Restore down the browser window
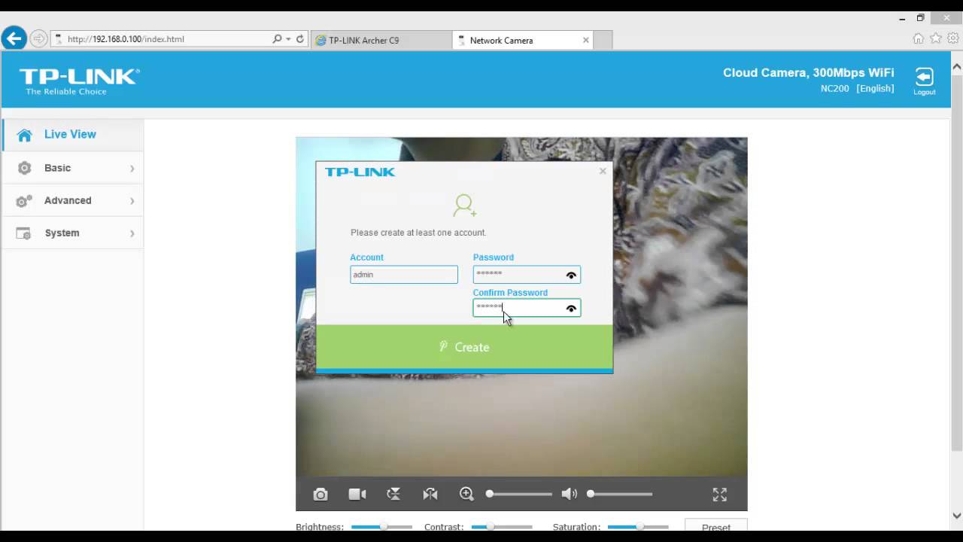Image resolution: width=963 pixels, height=542 pixels. pos(920,17)
